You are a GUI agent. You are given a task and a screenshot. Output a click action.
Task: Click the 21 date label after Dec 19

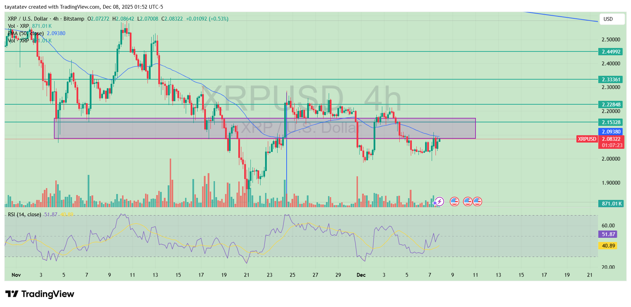coord(590,275)
